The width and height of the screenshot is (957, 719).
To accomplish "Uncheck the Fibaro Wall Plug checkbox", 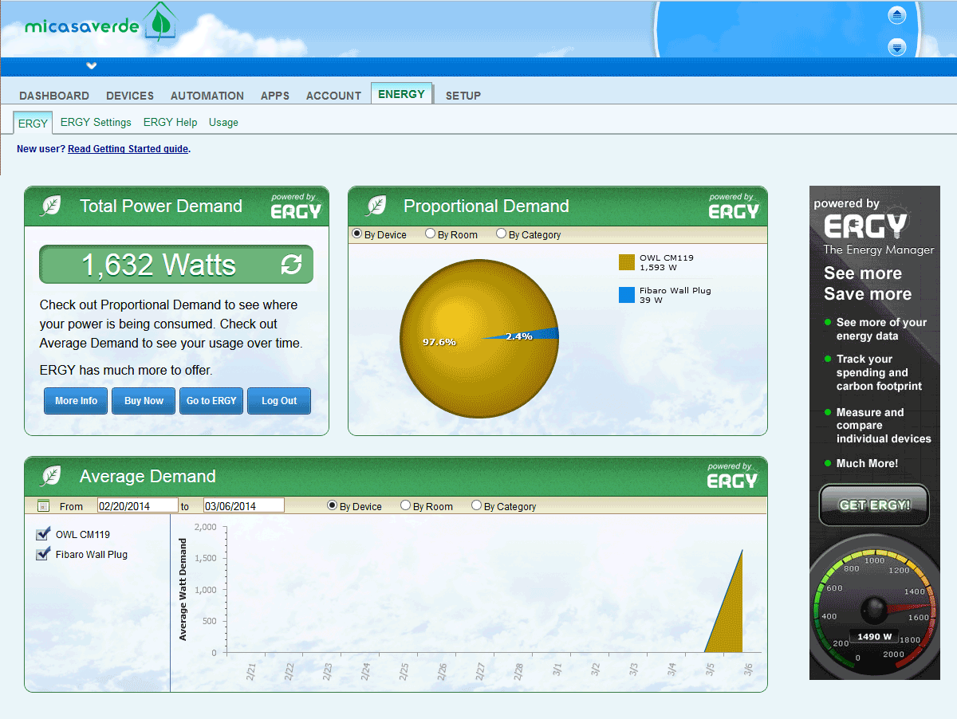I will pos(43,554).
